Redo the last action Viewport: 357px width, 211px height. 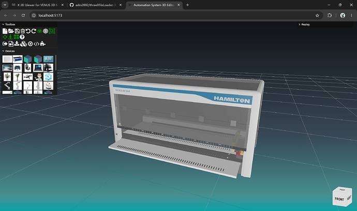click(x=34, y=31)
